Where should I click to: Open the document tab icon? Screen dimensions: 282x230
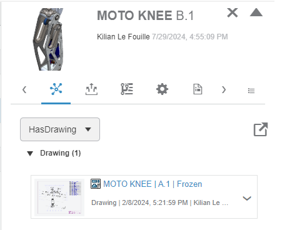[198, 89]
